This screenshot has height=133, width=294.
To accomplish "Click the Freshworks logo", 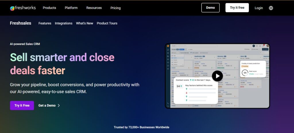I will pyautogui.click(x=23, y=8).
